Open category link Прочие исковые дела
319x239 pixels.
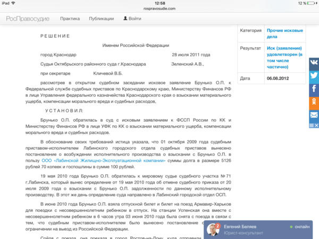click(x=285, y=33)
